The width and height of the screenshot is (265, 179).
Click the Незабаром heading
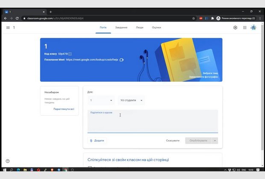click(52, 92)
